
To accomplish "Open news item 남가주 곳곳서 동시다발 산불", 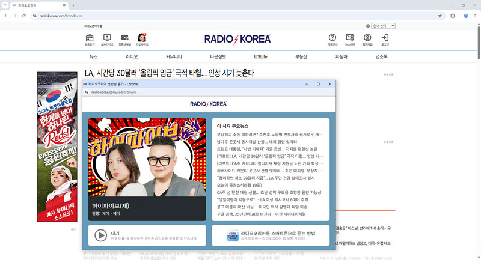I will pos(257,142).
